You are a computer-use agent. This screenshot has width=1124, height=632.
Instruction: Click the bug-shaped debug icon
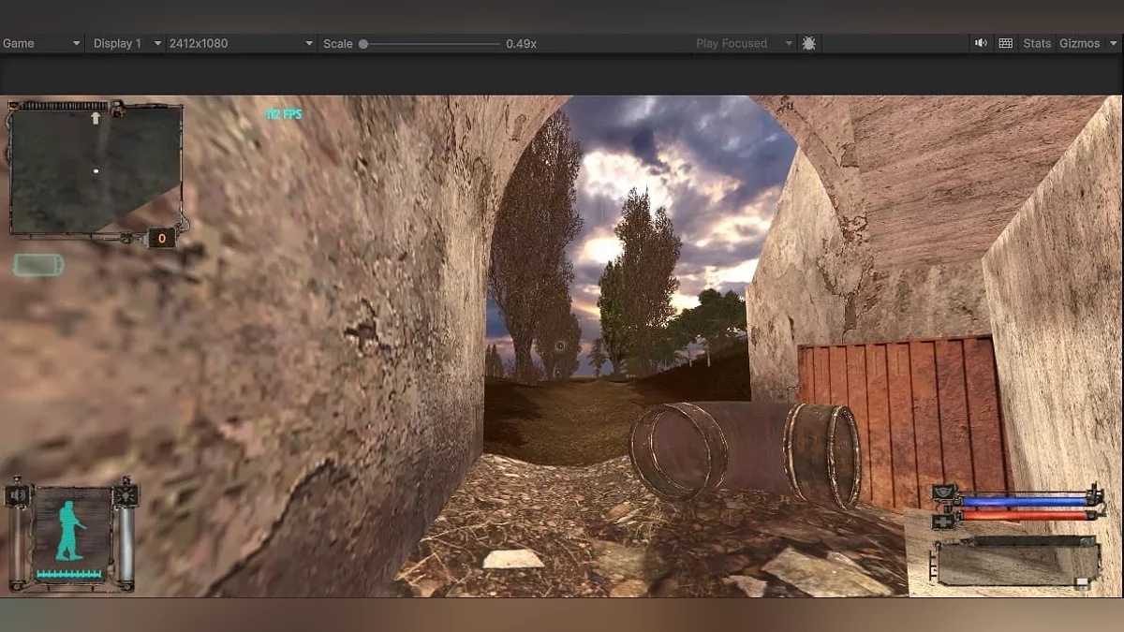coord(809,43)
